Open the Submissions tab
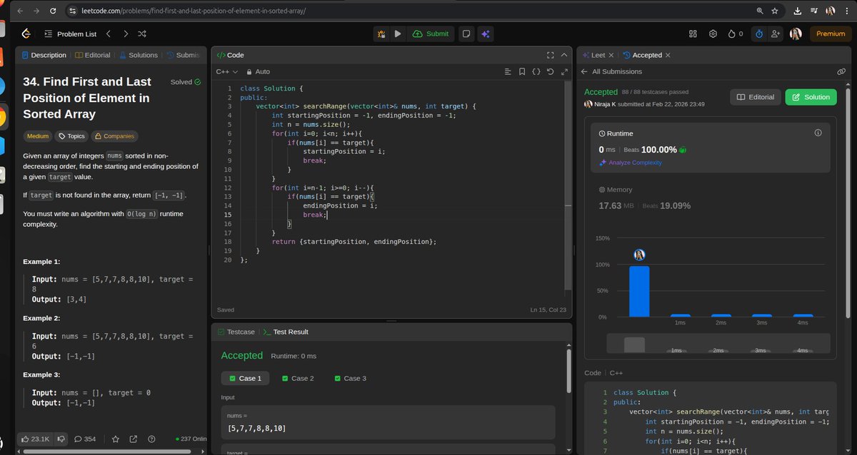Screen dimensions: 857x455 point(184,55)
